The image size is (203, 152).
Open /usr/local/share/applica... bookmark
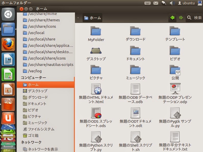[46, 46]
